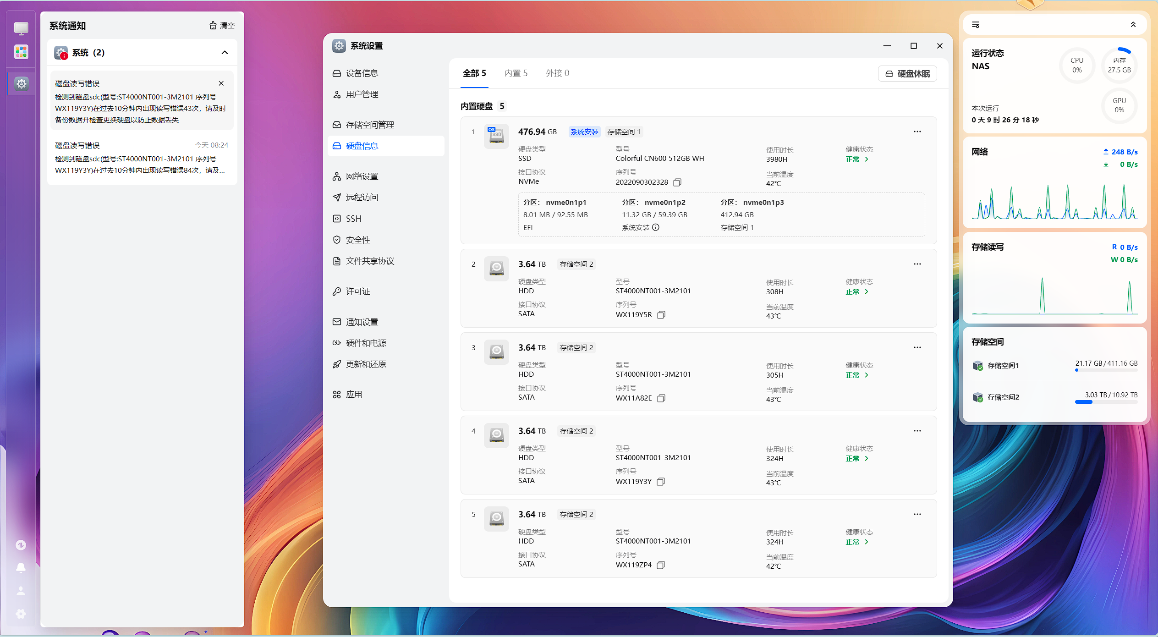Switch to the 内置 5 tab
This screenshot has height=637, width=1158.
pos(516,73)
